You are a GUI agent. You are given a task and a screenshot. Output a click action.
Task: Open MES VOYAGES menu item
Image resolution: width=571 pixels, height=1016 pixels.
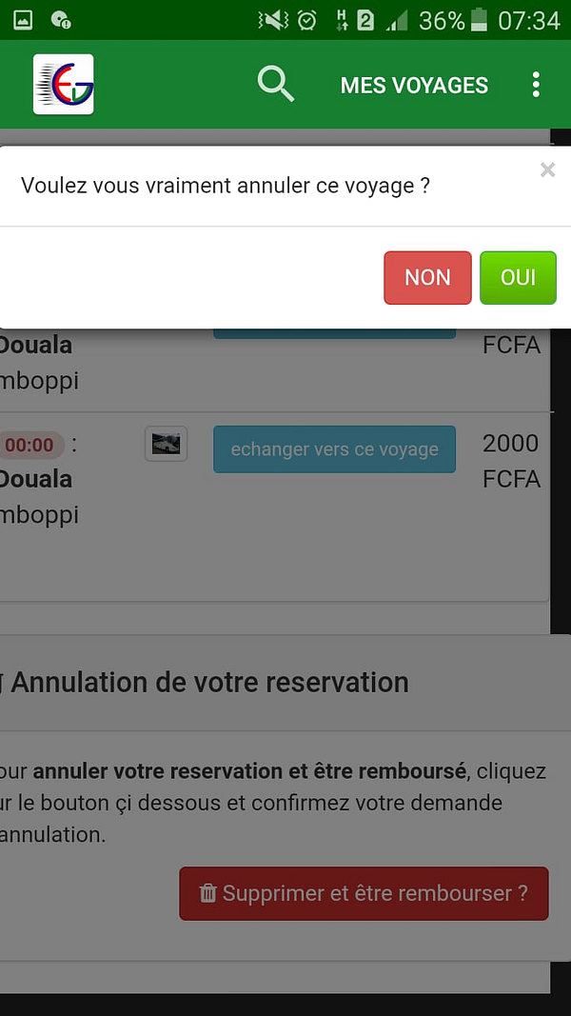[x=414, y=85]
